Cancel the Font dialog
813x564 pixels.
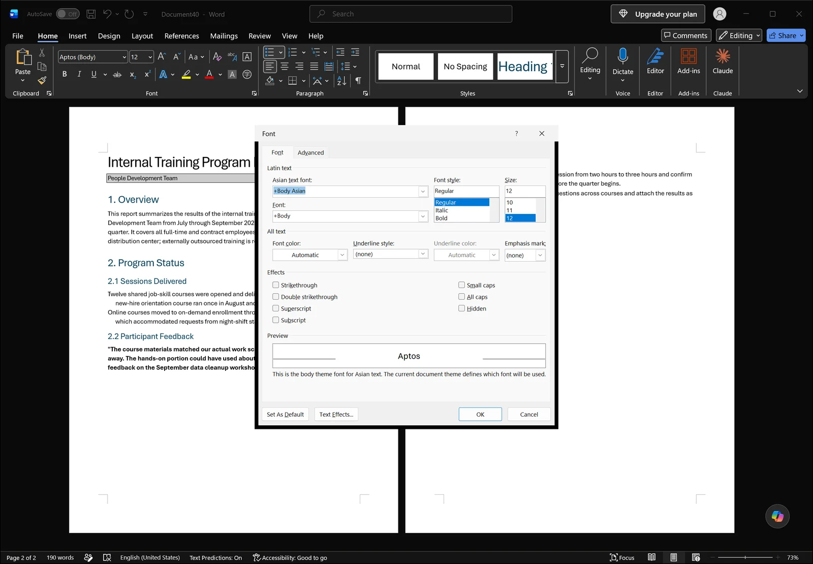(x=528, y=414)
